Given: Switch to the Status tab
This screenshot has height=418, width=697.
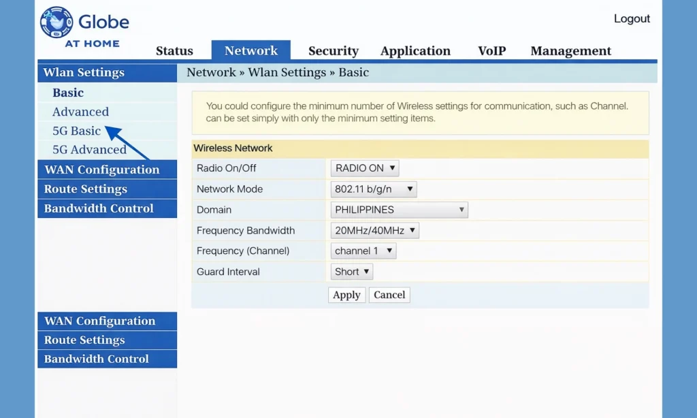Looking at the screenshot, I should [x=174, y=51].
